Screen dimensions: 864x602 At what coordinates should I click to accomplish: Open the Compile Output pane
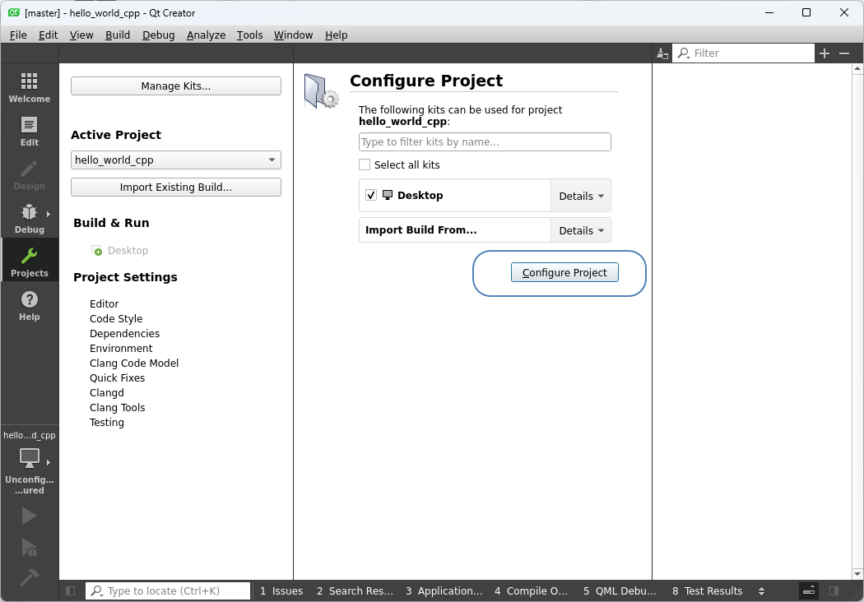[532, 591]
